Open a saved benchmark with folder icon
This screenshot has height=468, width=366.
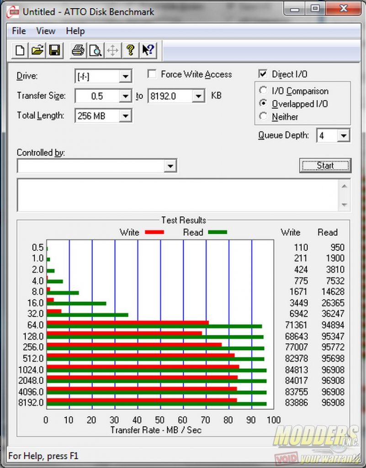tap(37, 50)
